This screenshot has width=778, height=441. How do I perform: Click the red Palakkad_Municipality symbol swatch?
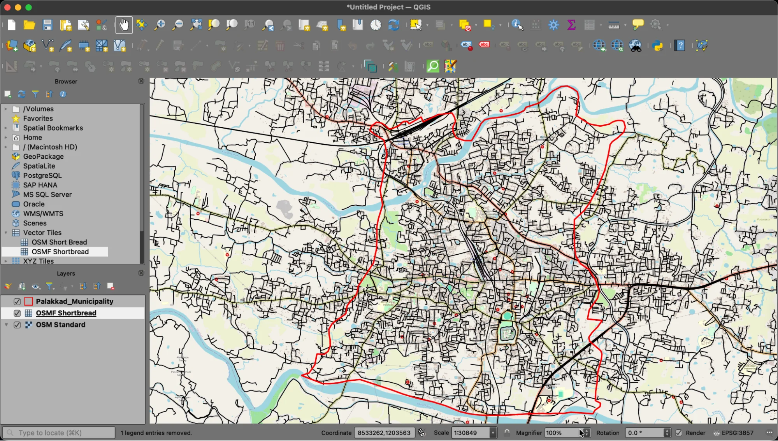pos(28,301)
